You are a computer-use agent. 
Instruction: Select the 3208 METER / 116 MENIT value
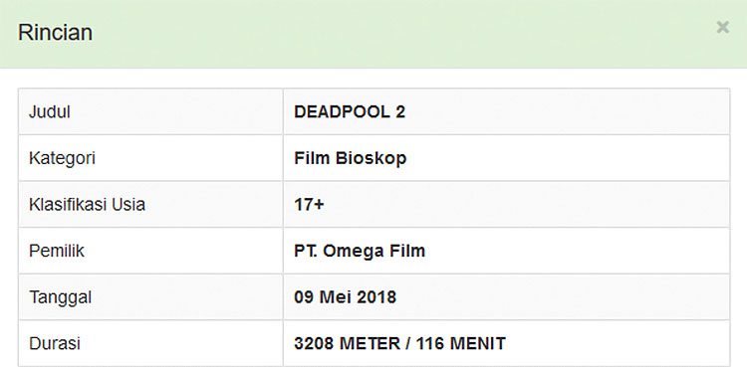(399, 344)
